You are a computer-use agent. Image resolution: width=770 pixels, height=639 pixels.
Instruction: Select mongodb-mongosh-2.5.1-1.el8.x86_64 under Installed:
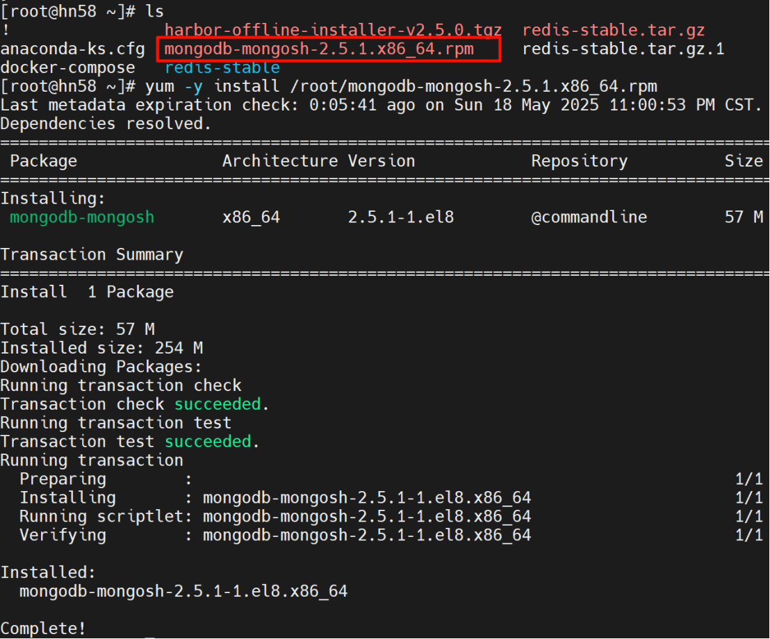click(x=183, y=591)
